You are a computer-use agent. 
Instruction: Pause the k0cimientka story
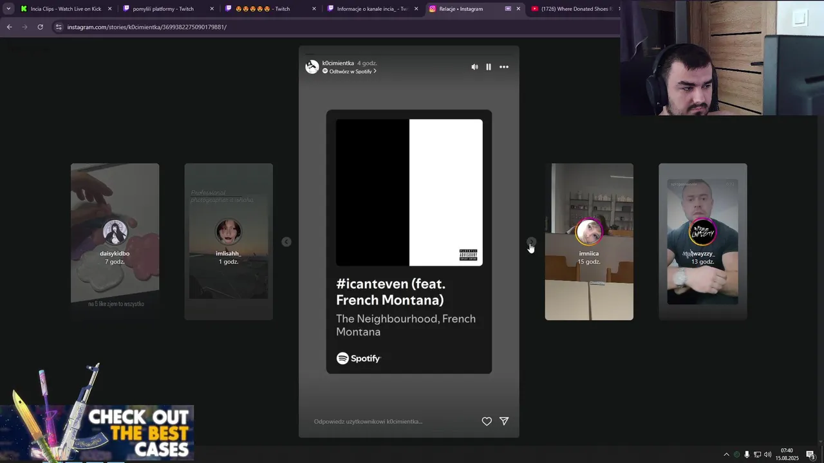[x=489, y=67]
